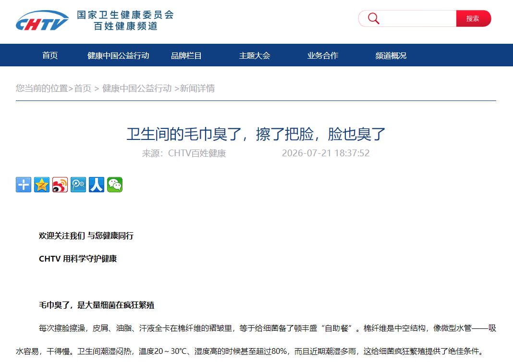
Task: Click the line CHTV 用科学守护健康
Action: [78, 259]
